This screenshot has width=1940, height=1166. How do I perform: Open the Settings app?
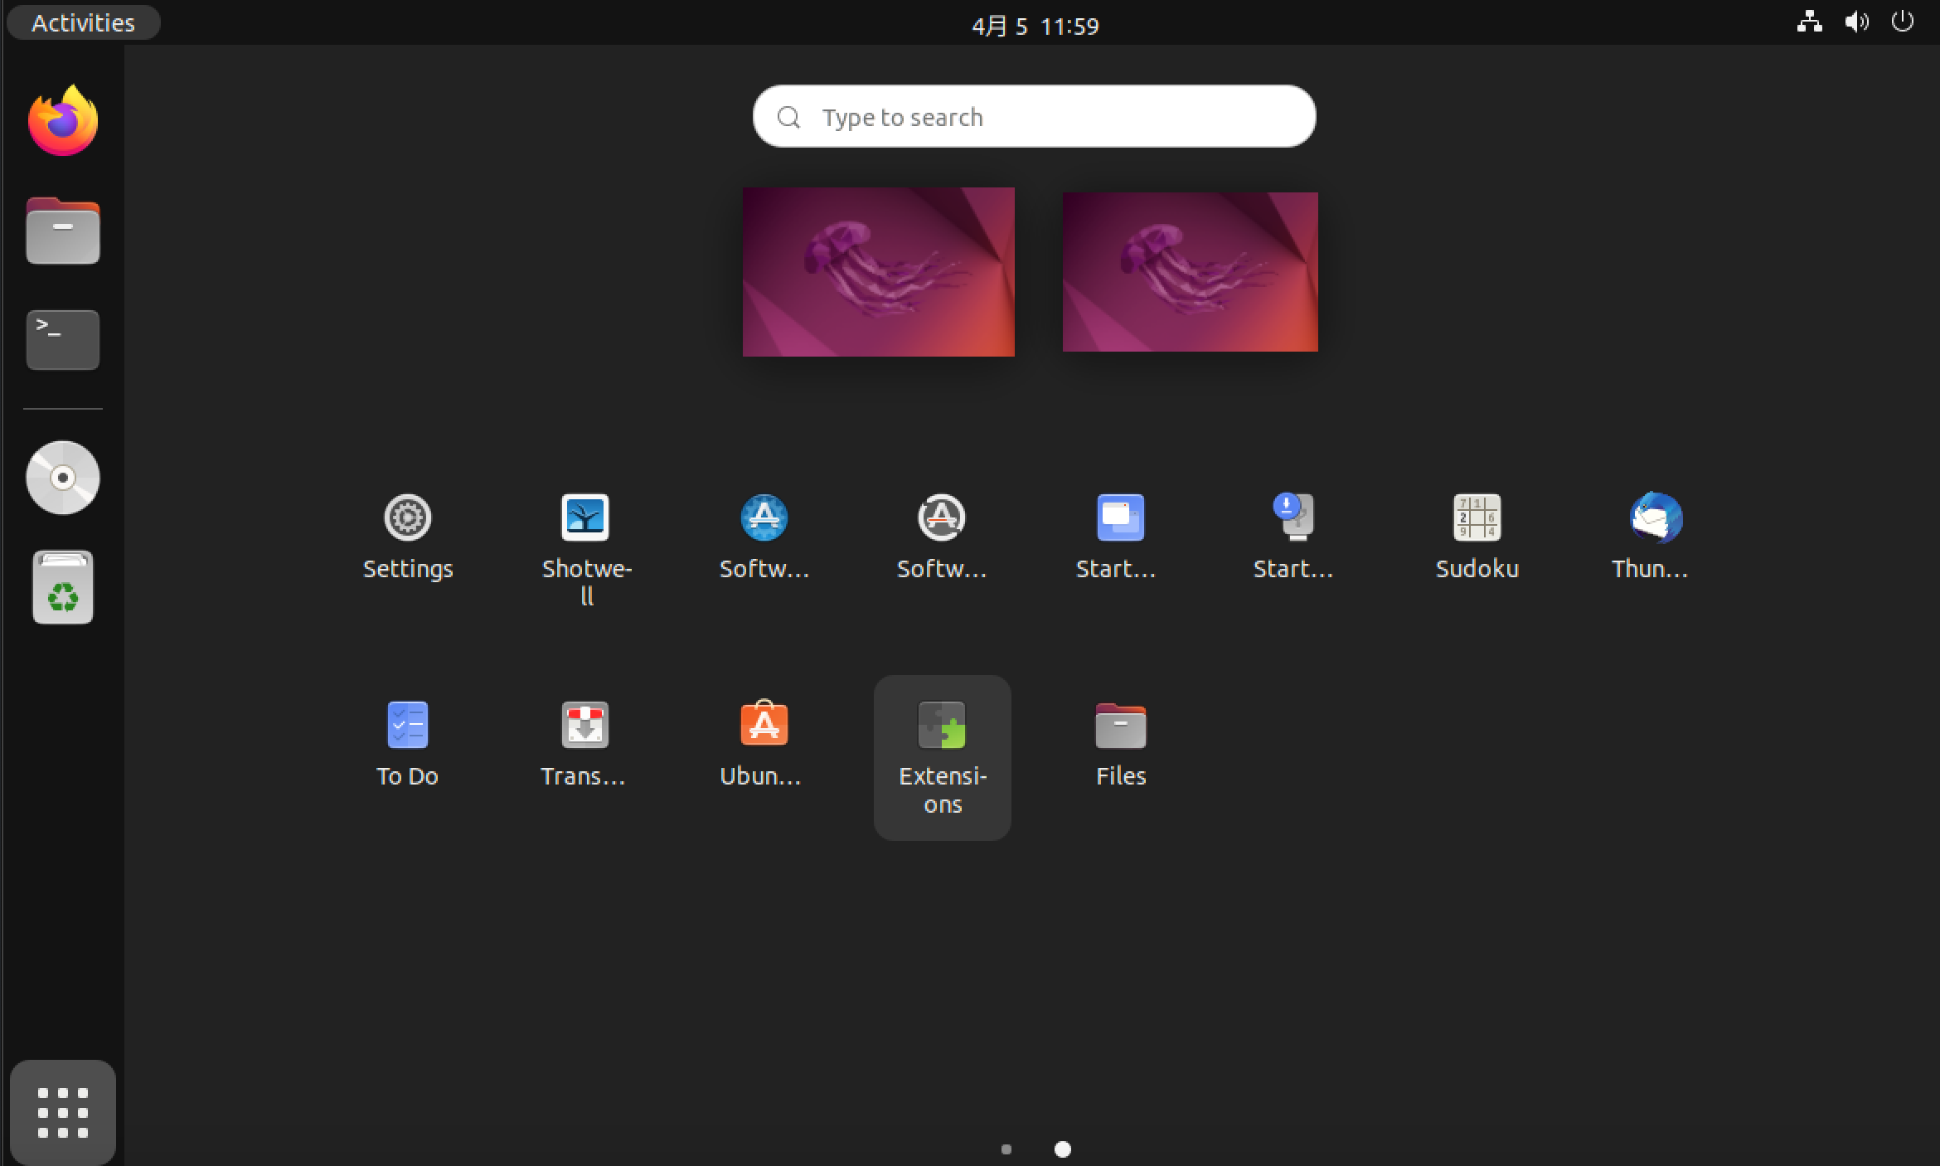[407, 518]
